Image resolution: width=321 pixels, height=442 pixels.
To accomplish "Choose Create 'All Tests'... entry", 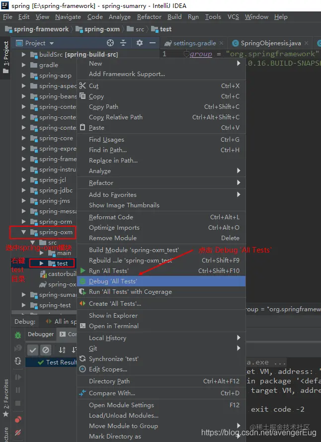I will 161,304.
